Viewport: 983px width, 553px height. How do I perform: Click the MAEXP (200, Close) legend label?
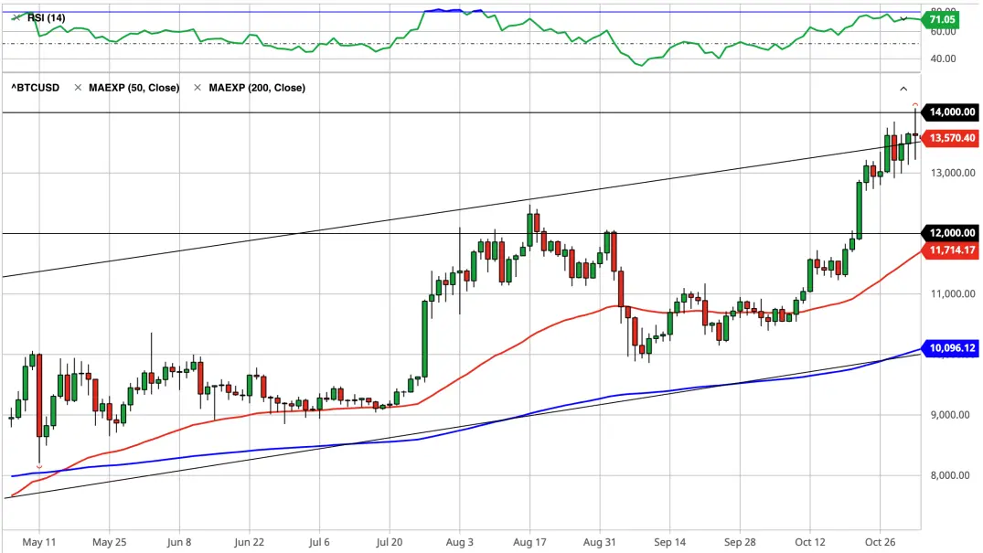point(257,88)
